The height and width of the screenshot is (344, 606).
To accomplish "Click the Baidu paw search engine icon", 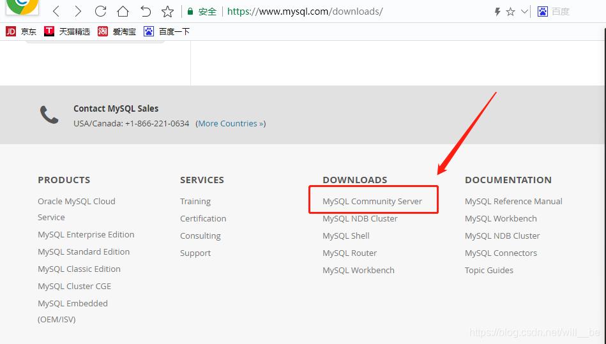I will [x=543, y=12].
